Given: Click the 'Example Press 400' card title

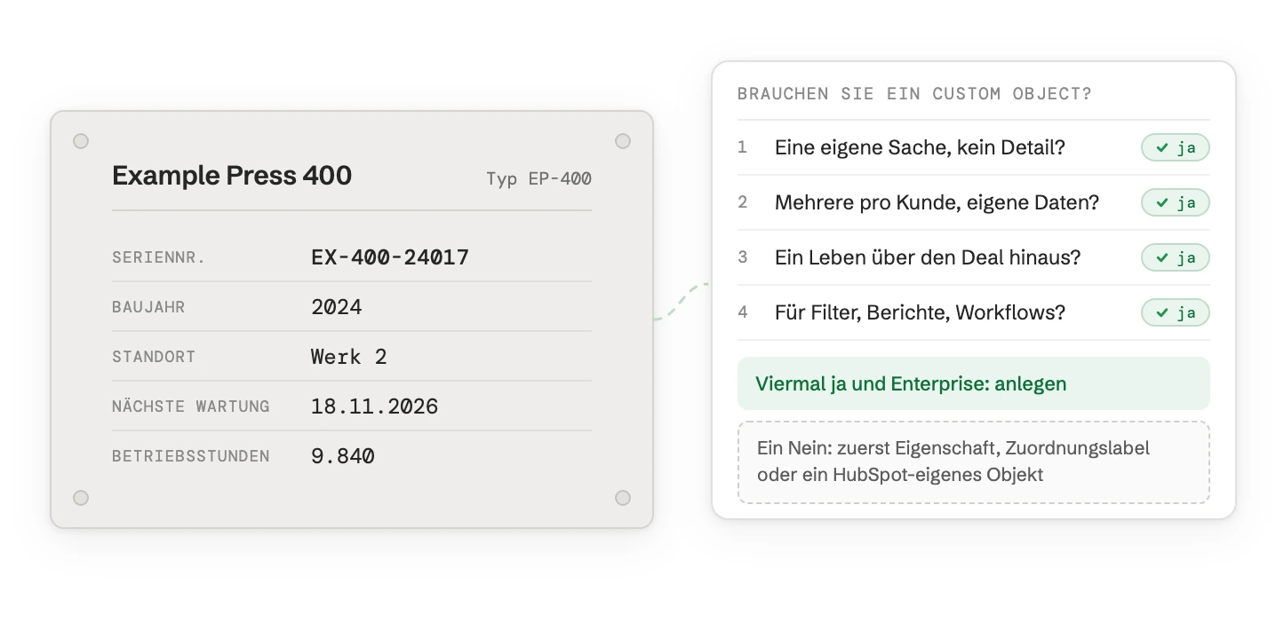Looking at the screenshot, I should [232, 176].
